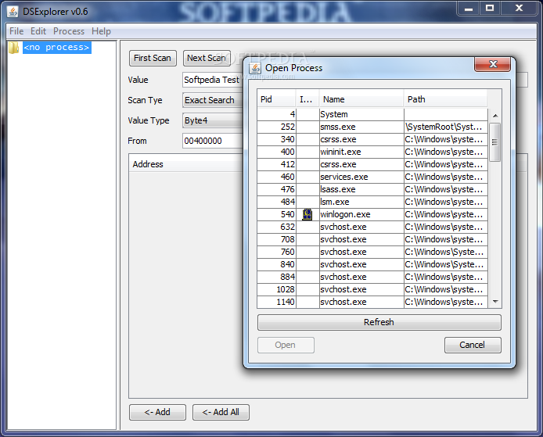Click the <- Add button
The image size is (543, 437).
pyautogui.click(x=157, y=412)
